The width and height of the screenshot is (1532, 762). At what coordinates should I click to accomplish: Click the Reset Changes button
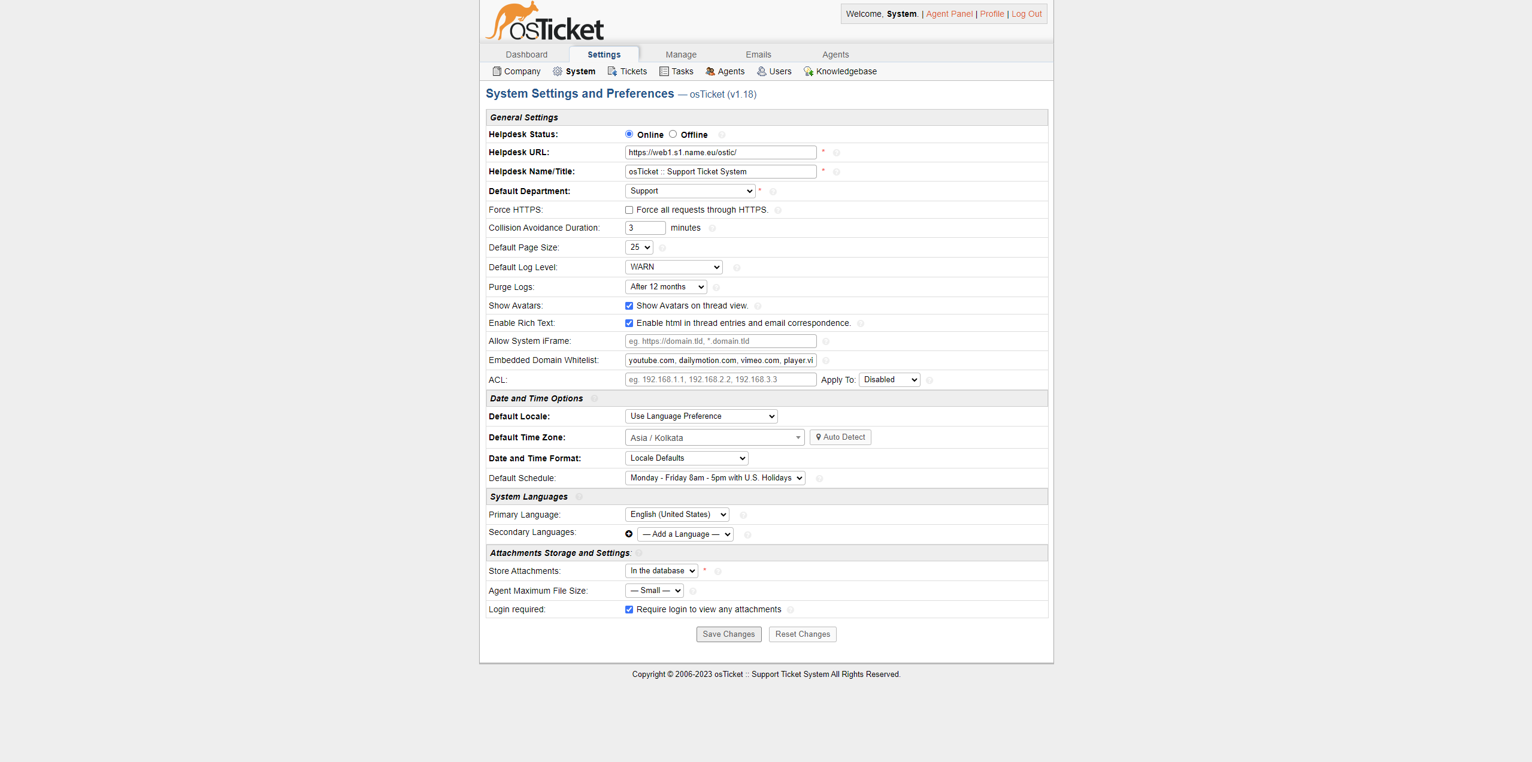point(802,634)
